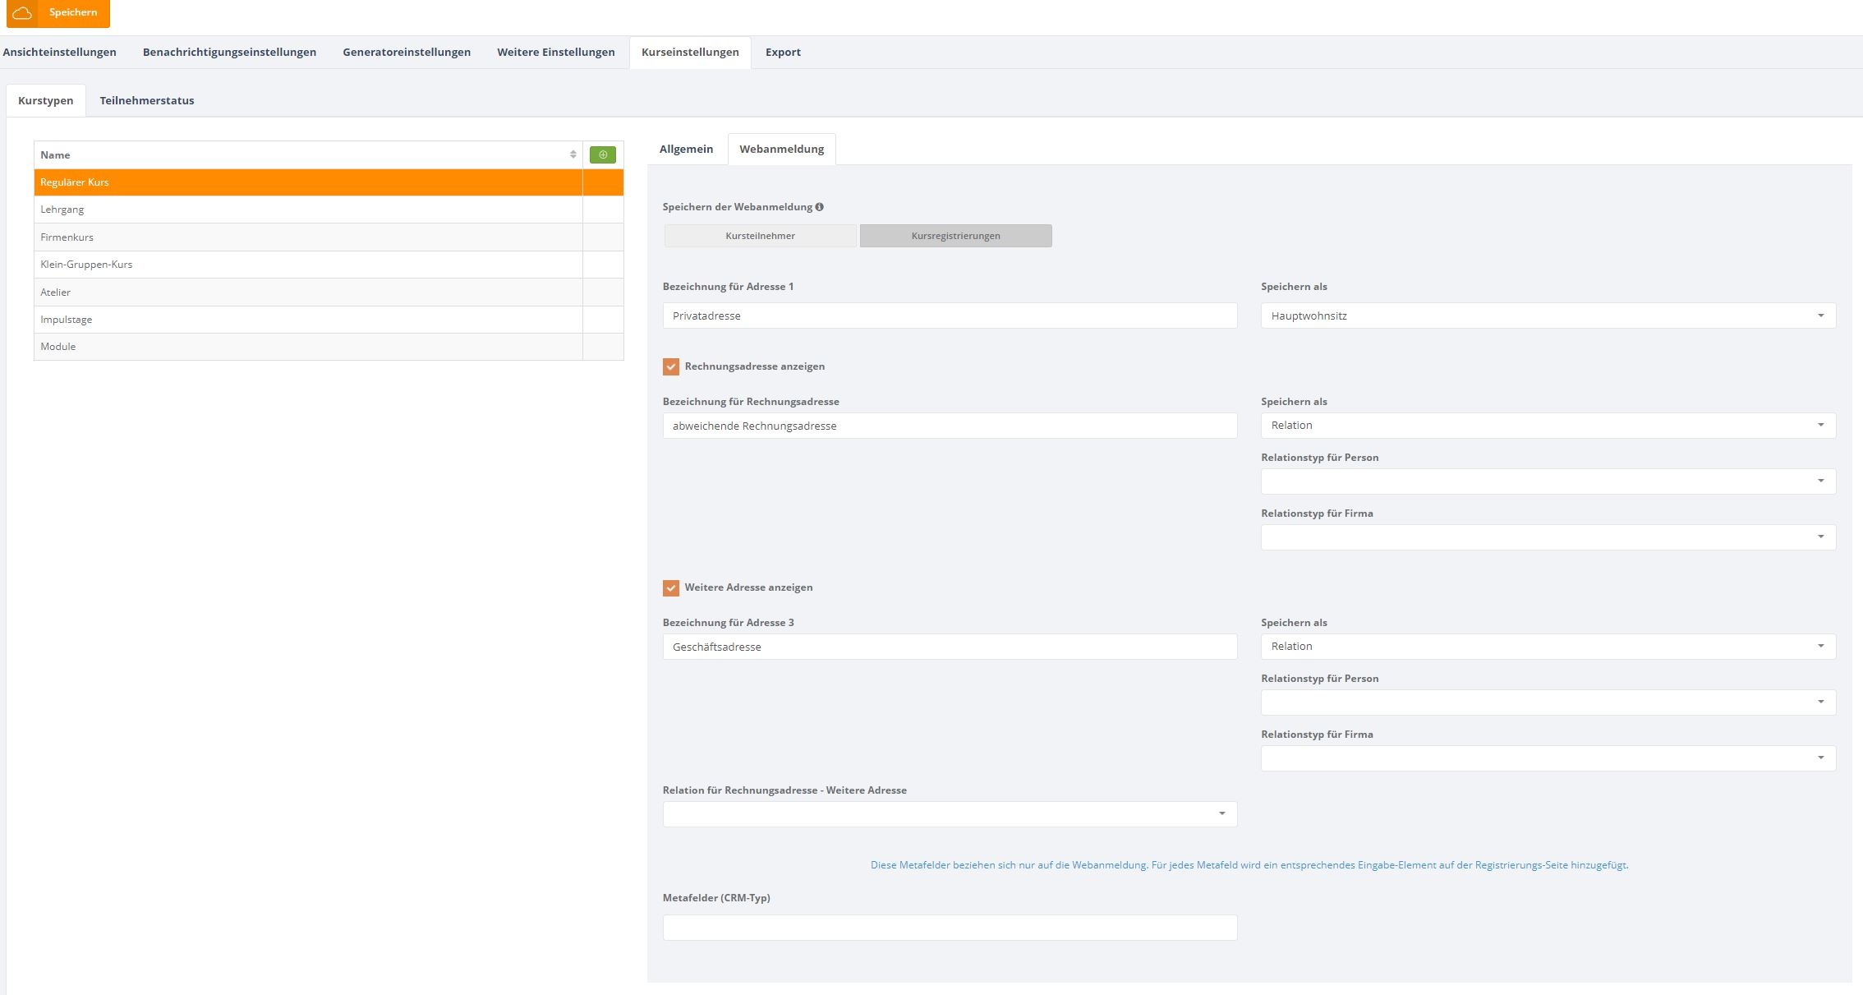Viewport: 1863px width, 995px height.
Task: Expand Relation für Rechnungsadresse - Weitere Adresse dropdown
Action: 950,814
